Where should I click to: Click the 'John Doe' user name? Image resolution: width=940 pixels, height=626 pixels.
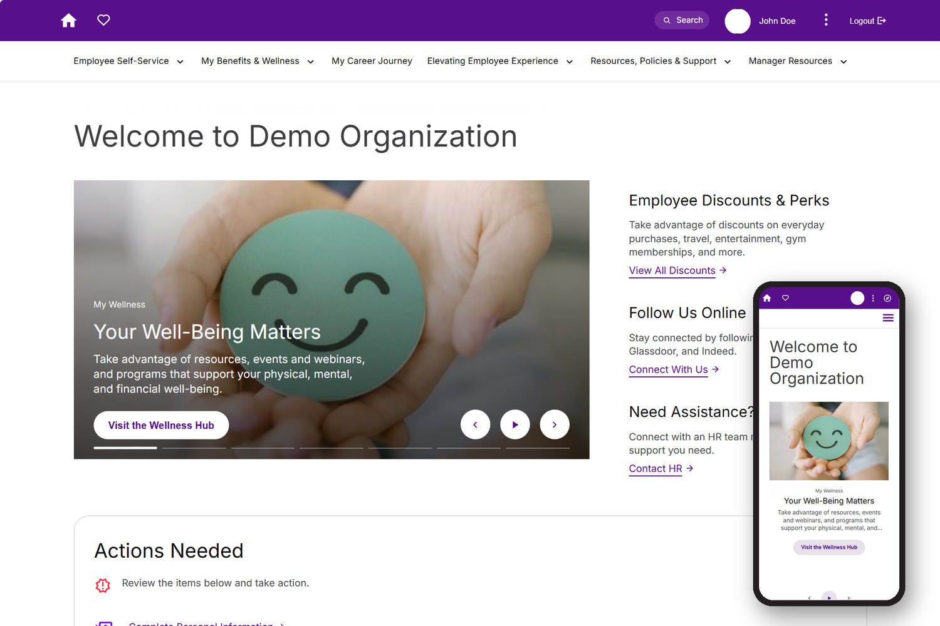777,21
